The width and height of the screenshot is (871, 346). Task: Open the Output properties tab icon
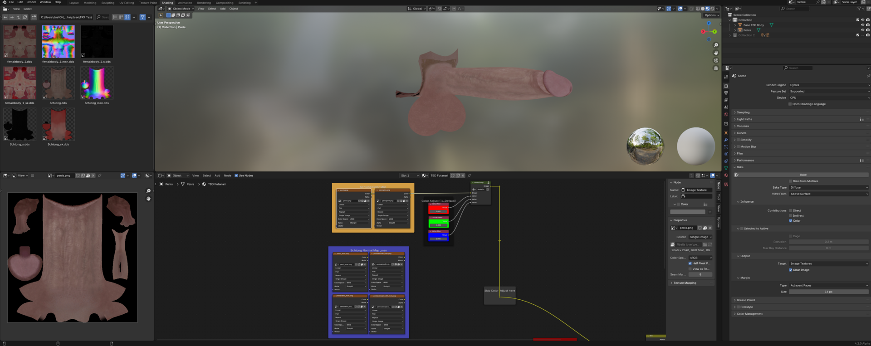(x=726, y=93)
